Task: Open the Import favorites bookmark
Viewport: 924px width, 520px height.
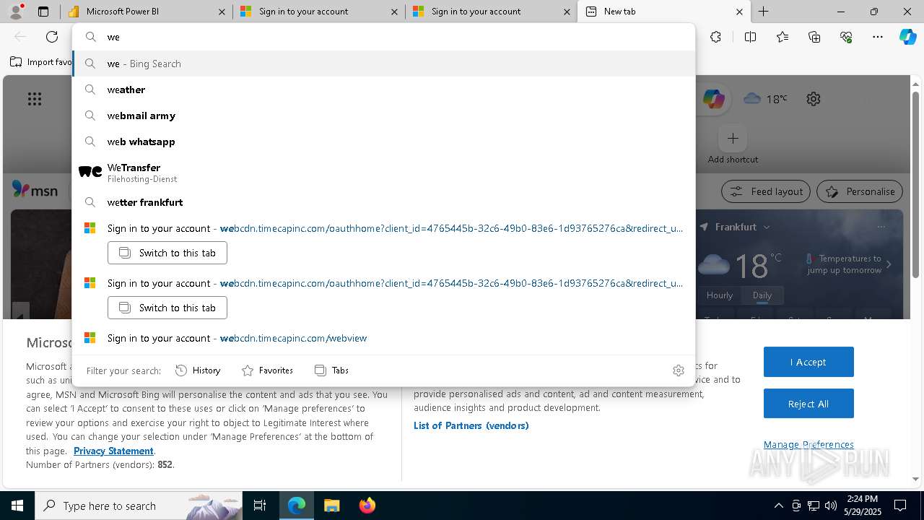Action: 42,62
